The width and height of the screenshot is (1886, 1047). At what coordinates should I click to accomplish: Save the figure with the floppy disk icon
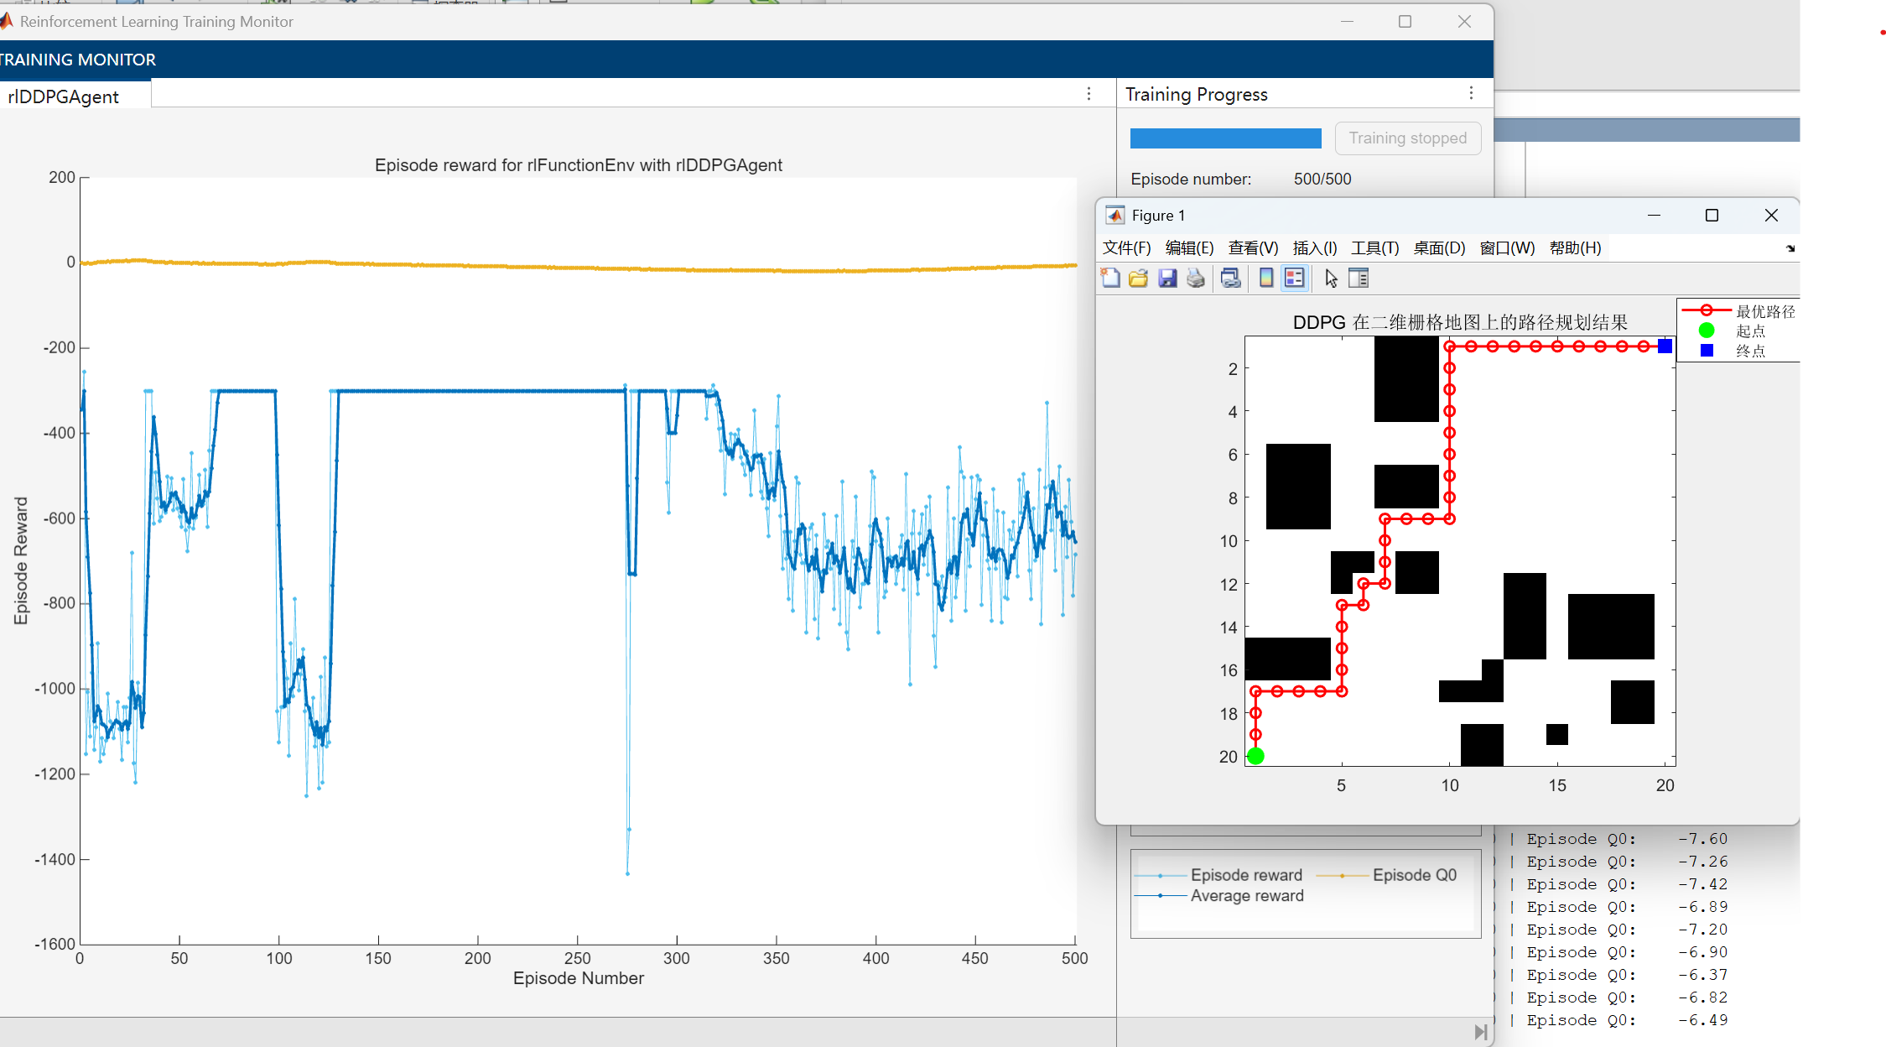(1167, 279)
